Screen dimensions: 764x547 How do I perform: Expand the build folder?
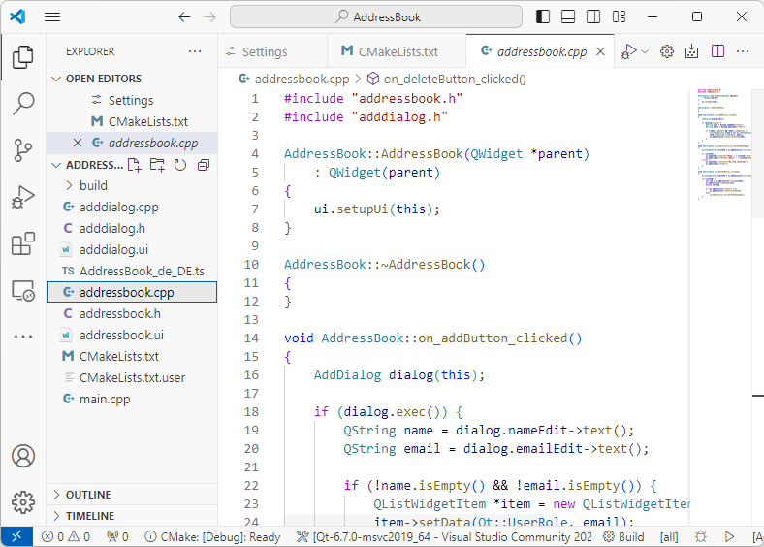(x=93, y=185)
